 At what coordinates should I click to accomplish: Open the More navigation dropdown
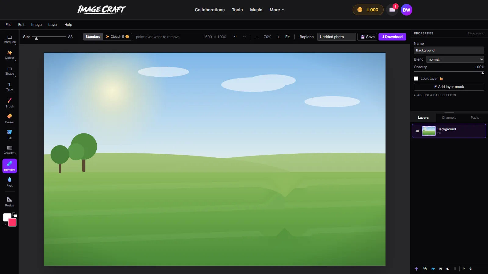click(277, 10)
